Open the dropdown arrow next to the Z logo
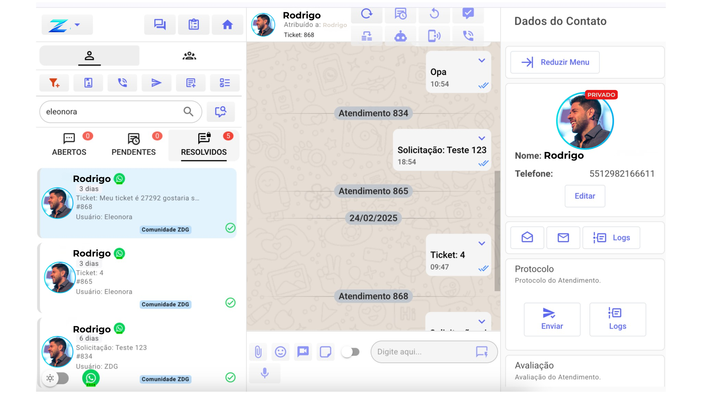The image size is (702, 394). point(77,25)
